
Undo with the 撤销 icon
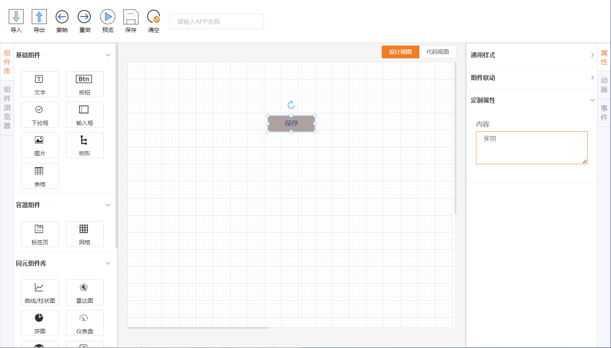(x=62, y=17)
